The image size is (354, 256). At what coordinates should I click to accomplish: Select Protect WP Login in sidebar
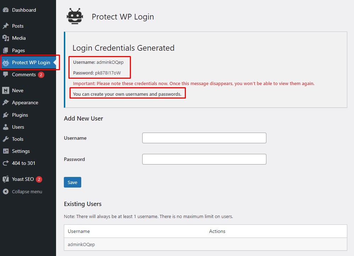(x=31, y=62)
